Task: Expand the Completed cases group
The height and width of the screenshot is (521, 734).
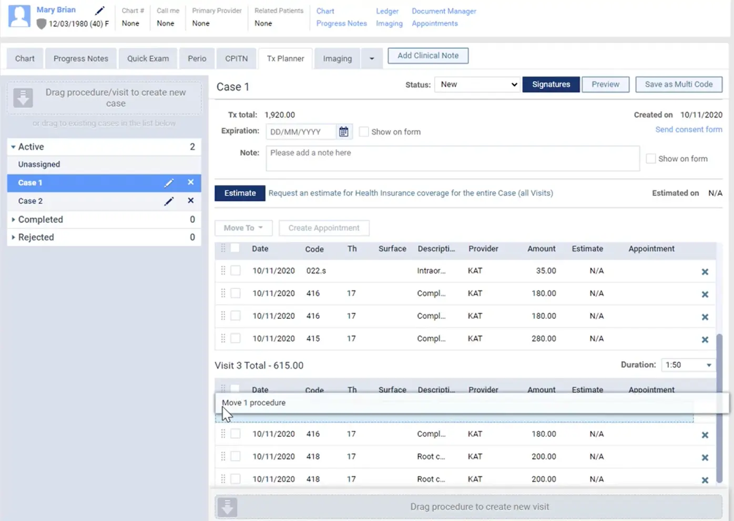Action: tap(13, 220)
